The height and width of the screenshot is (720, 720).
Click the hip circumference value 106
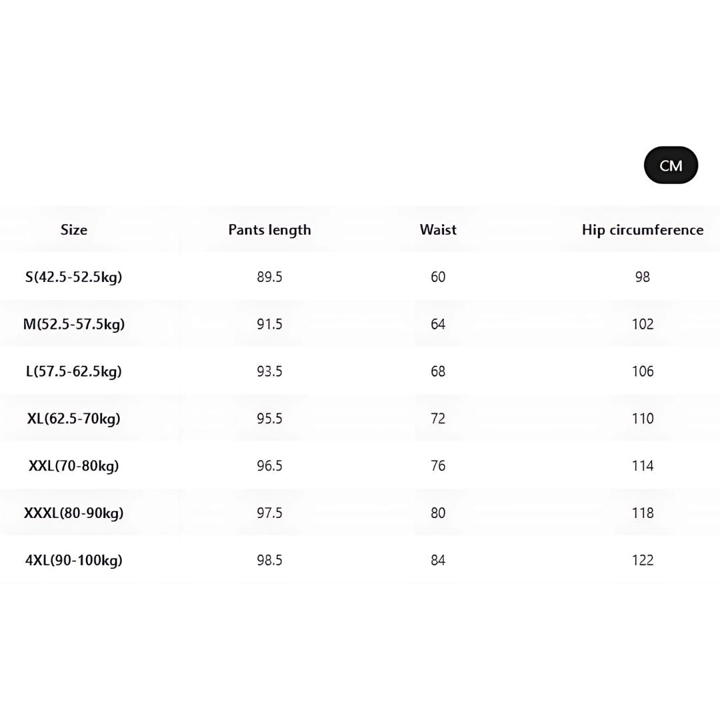643,371
